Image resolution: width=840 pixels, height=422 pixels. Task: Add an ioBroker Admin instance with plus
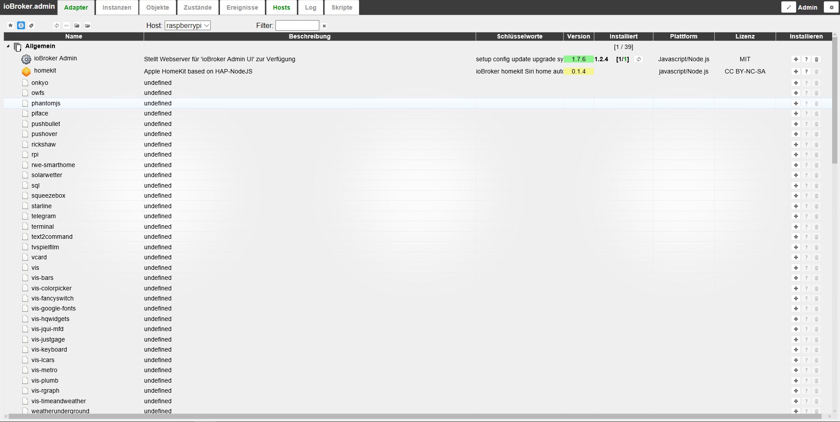[x=796, y=59]
